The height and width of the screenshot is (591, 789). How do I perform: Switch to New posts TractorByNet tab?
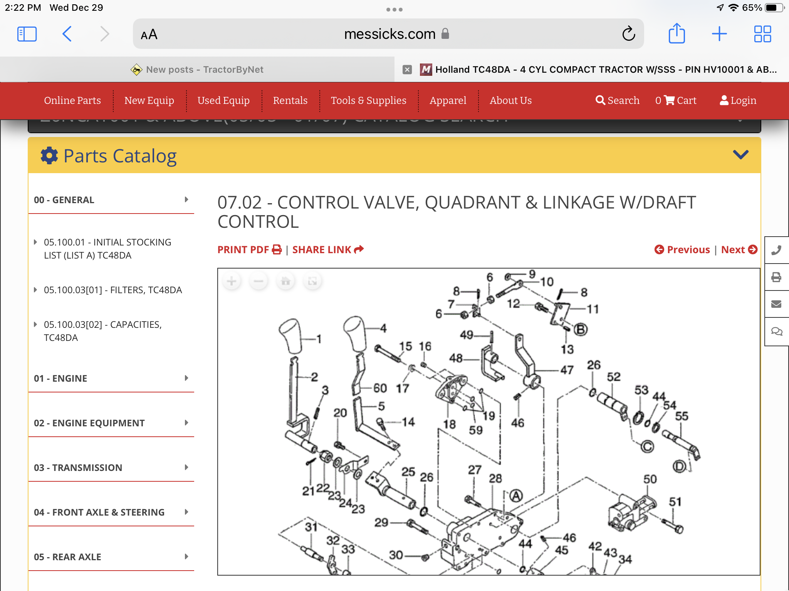pyautogui.click(x=197, y=70)
